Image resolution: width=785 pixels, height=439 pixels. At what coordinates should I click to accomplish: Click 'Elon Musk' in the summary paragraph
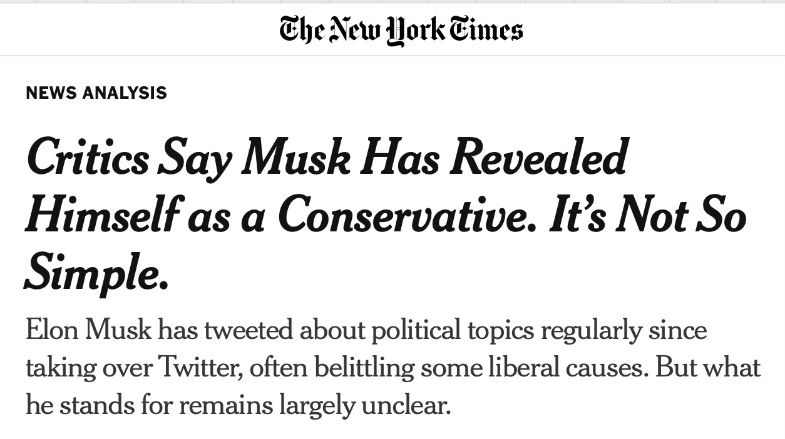tap(88, 330)
